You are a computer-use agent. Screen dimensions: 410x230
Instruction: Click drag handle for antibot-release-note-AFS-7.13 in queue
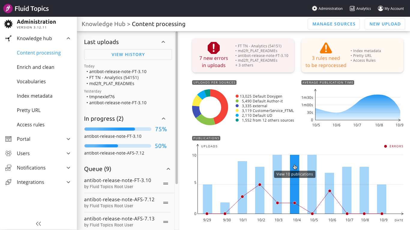point(165,222)
